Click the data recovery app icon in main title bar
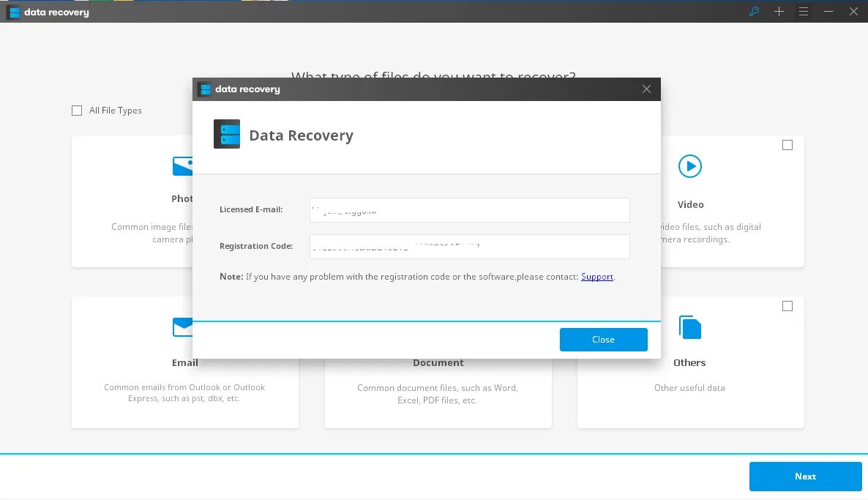The width and height of the screenshot is (868, 500). 15,12
